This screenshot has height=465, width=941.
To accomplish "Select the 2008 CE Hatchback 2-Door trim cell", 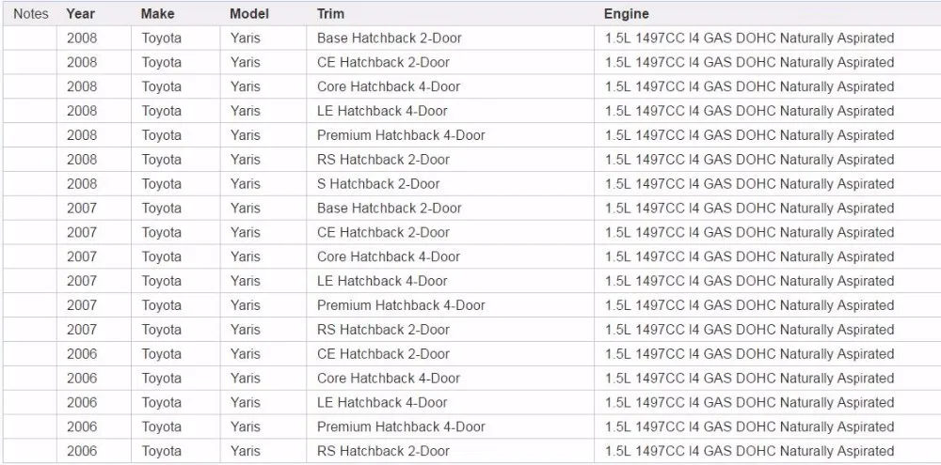I will [x=450, y=62].
